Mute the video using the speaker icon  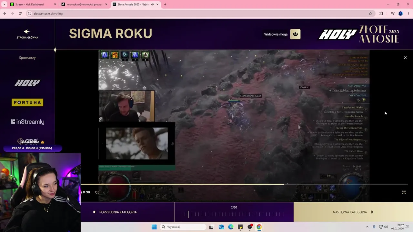[97, 192]
